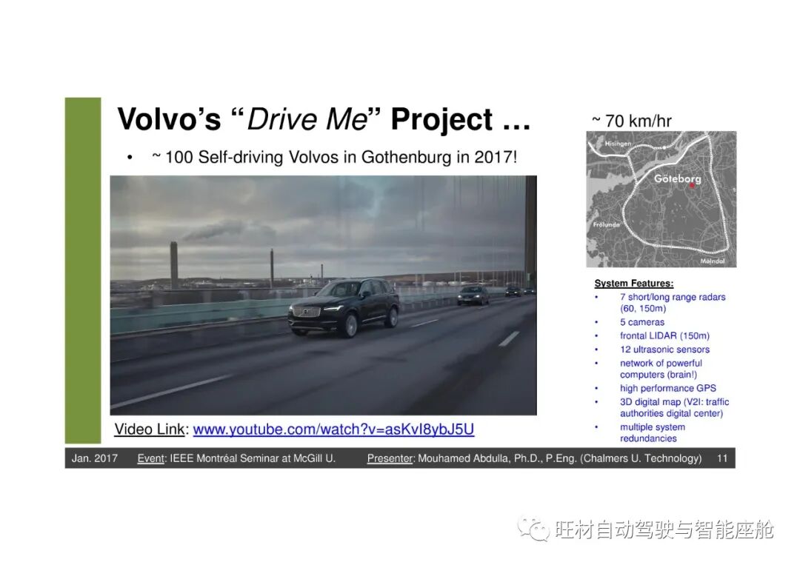The width and height of the screenshot is (800, 565).
Task: Select "7 short/long range radars" bullet
Action: coord(673,302)
